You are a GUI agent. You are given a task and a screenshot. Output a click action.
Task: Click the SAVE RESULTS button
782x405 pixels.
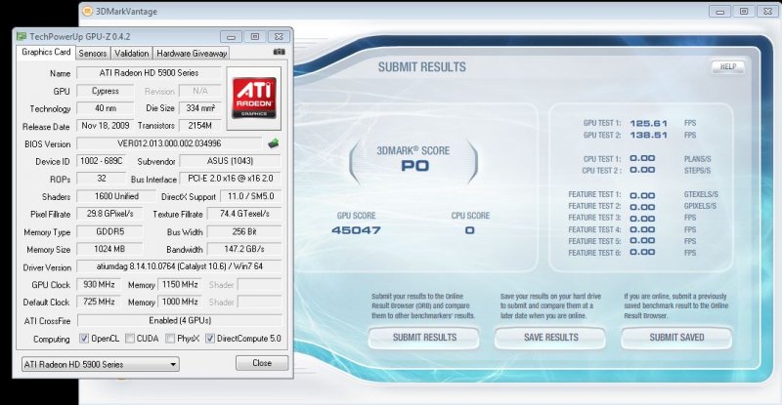(550, 338)
